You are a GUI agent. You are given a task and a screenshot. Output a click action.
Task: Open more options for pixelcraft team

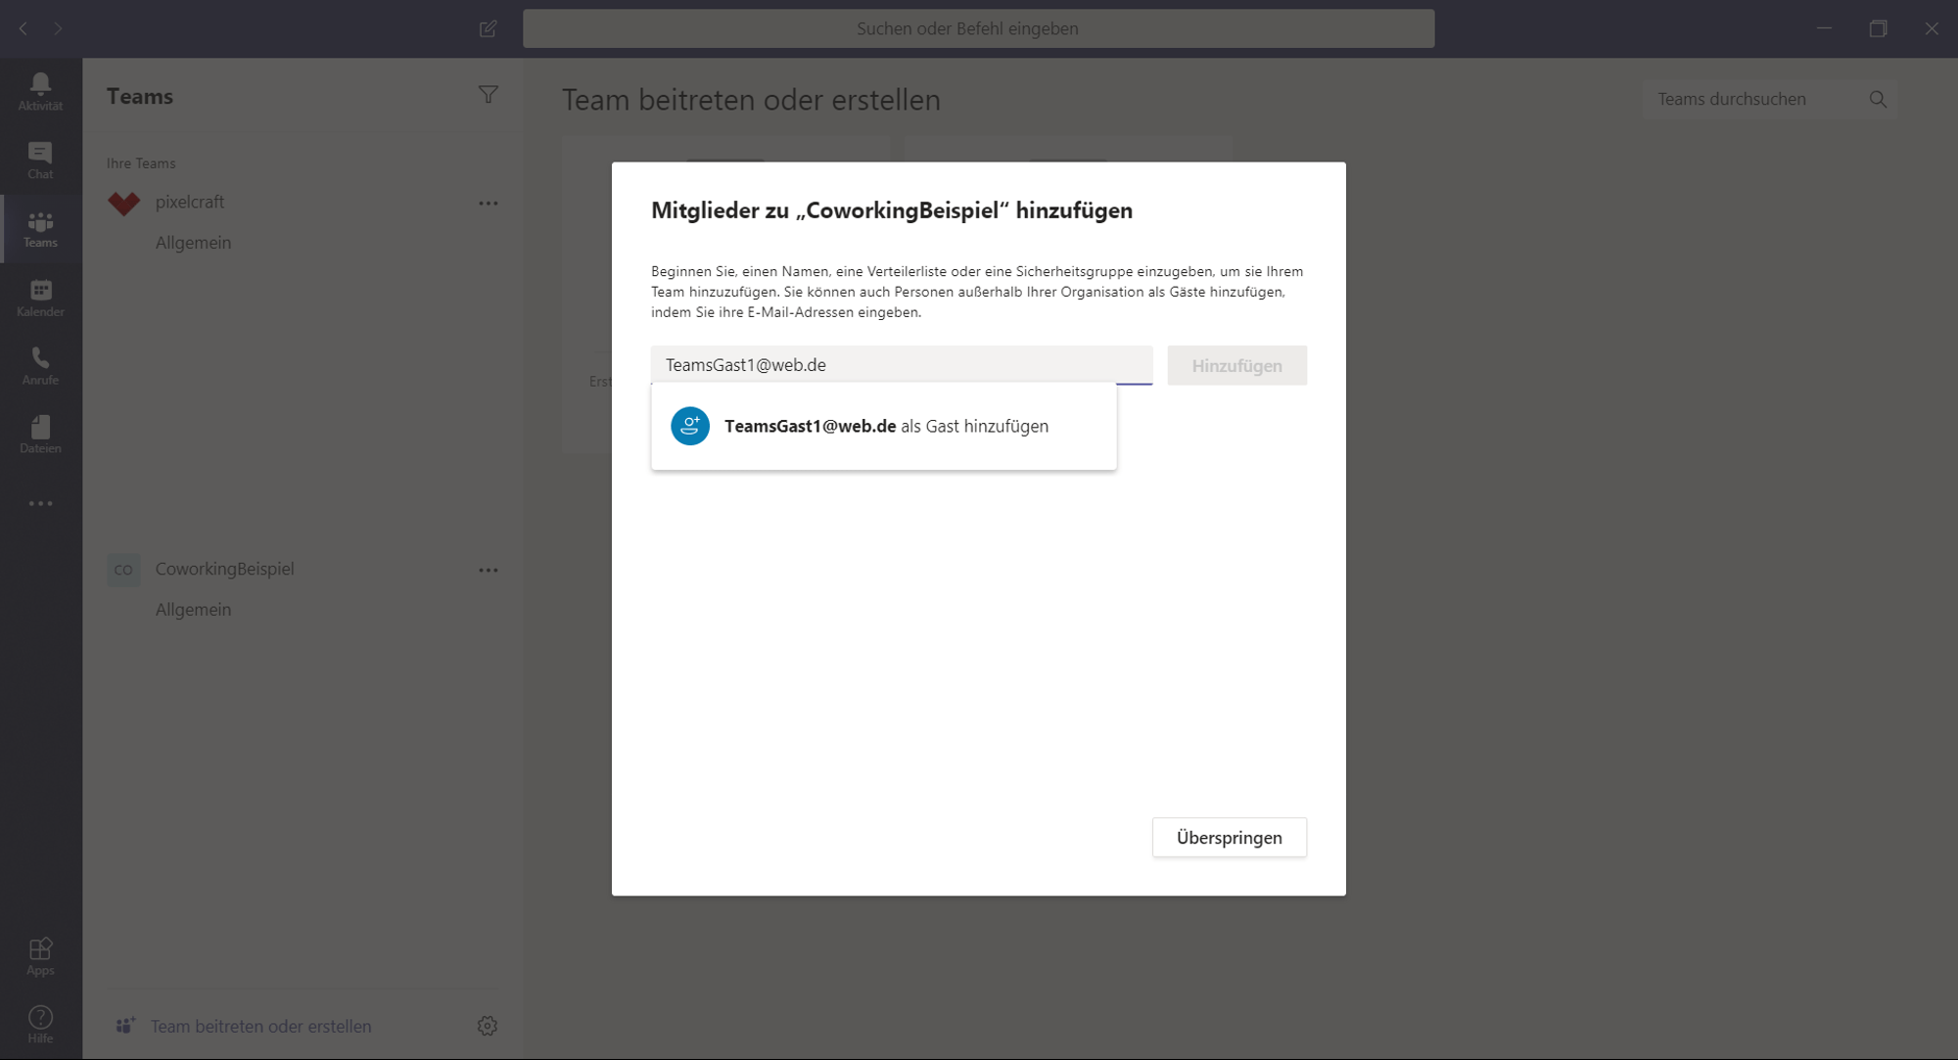(x=488, y=203)
